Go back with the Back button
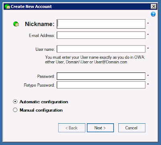This screenshot has height=145, width=161. [72, 128]
